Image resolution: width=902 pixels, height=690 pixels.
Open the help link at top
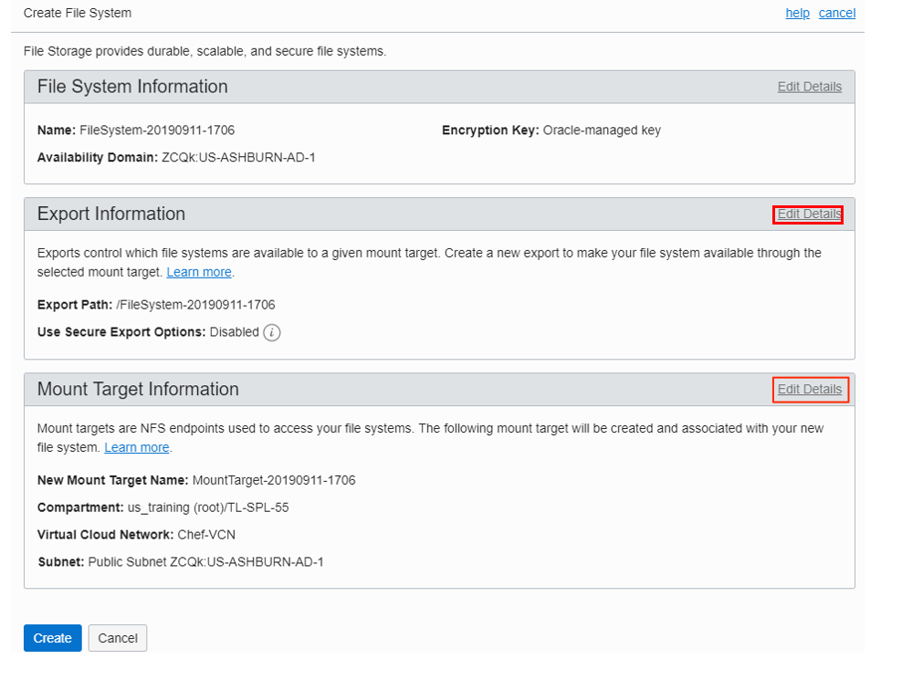click(x=797, y=13)
